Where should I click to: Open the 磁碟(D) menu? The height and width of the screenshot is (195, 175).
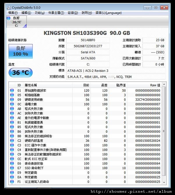tap(73, 13)
